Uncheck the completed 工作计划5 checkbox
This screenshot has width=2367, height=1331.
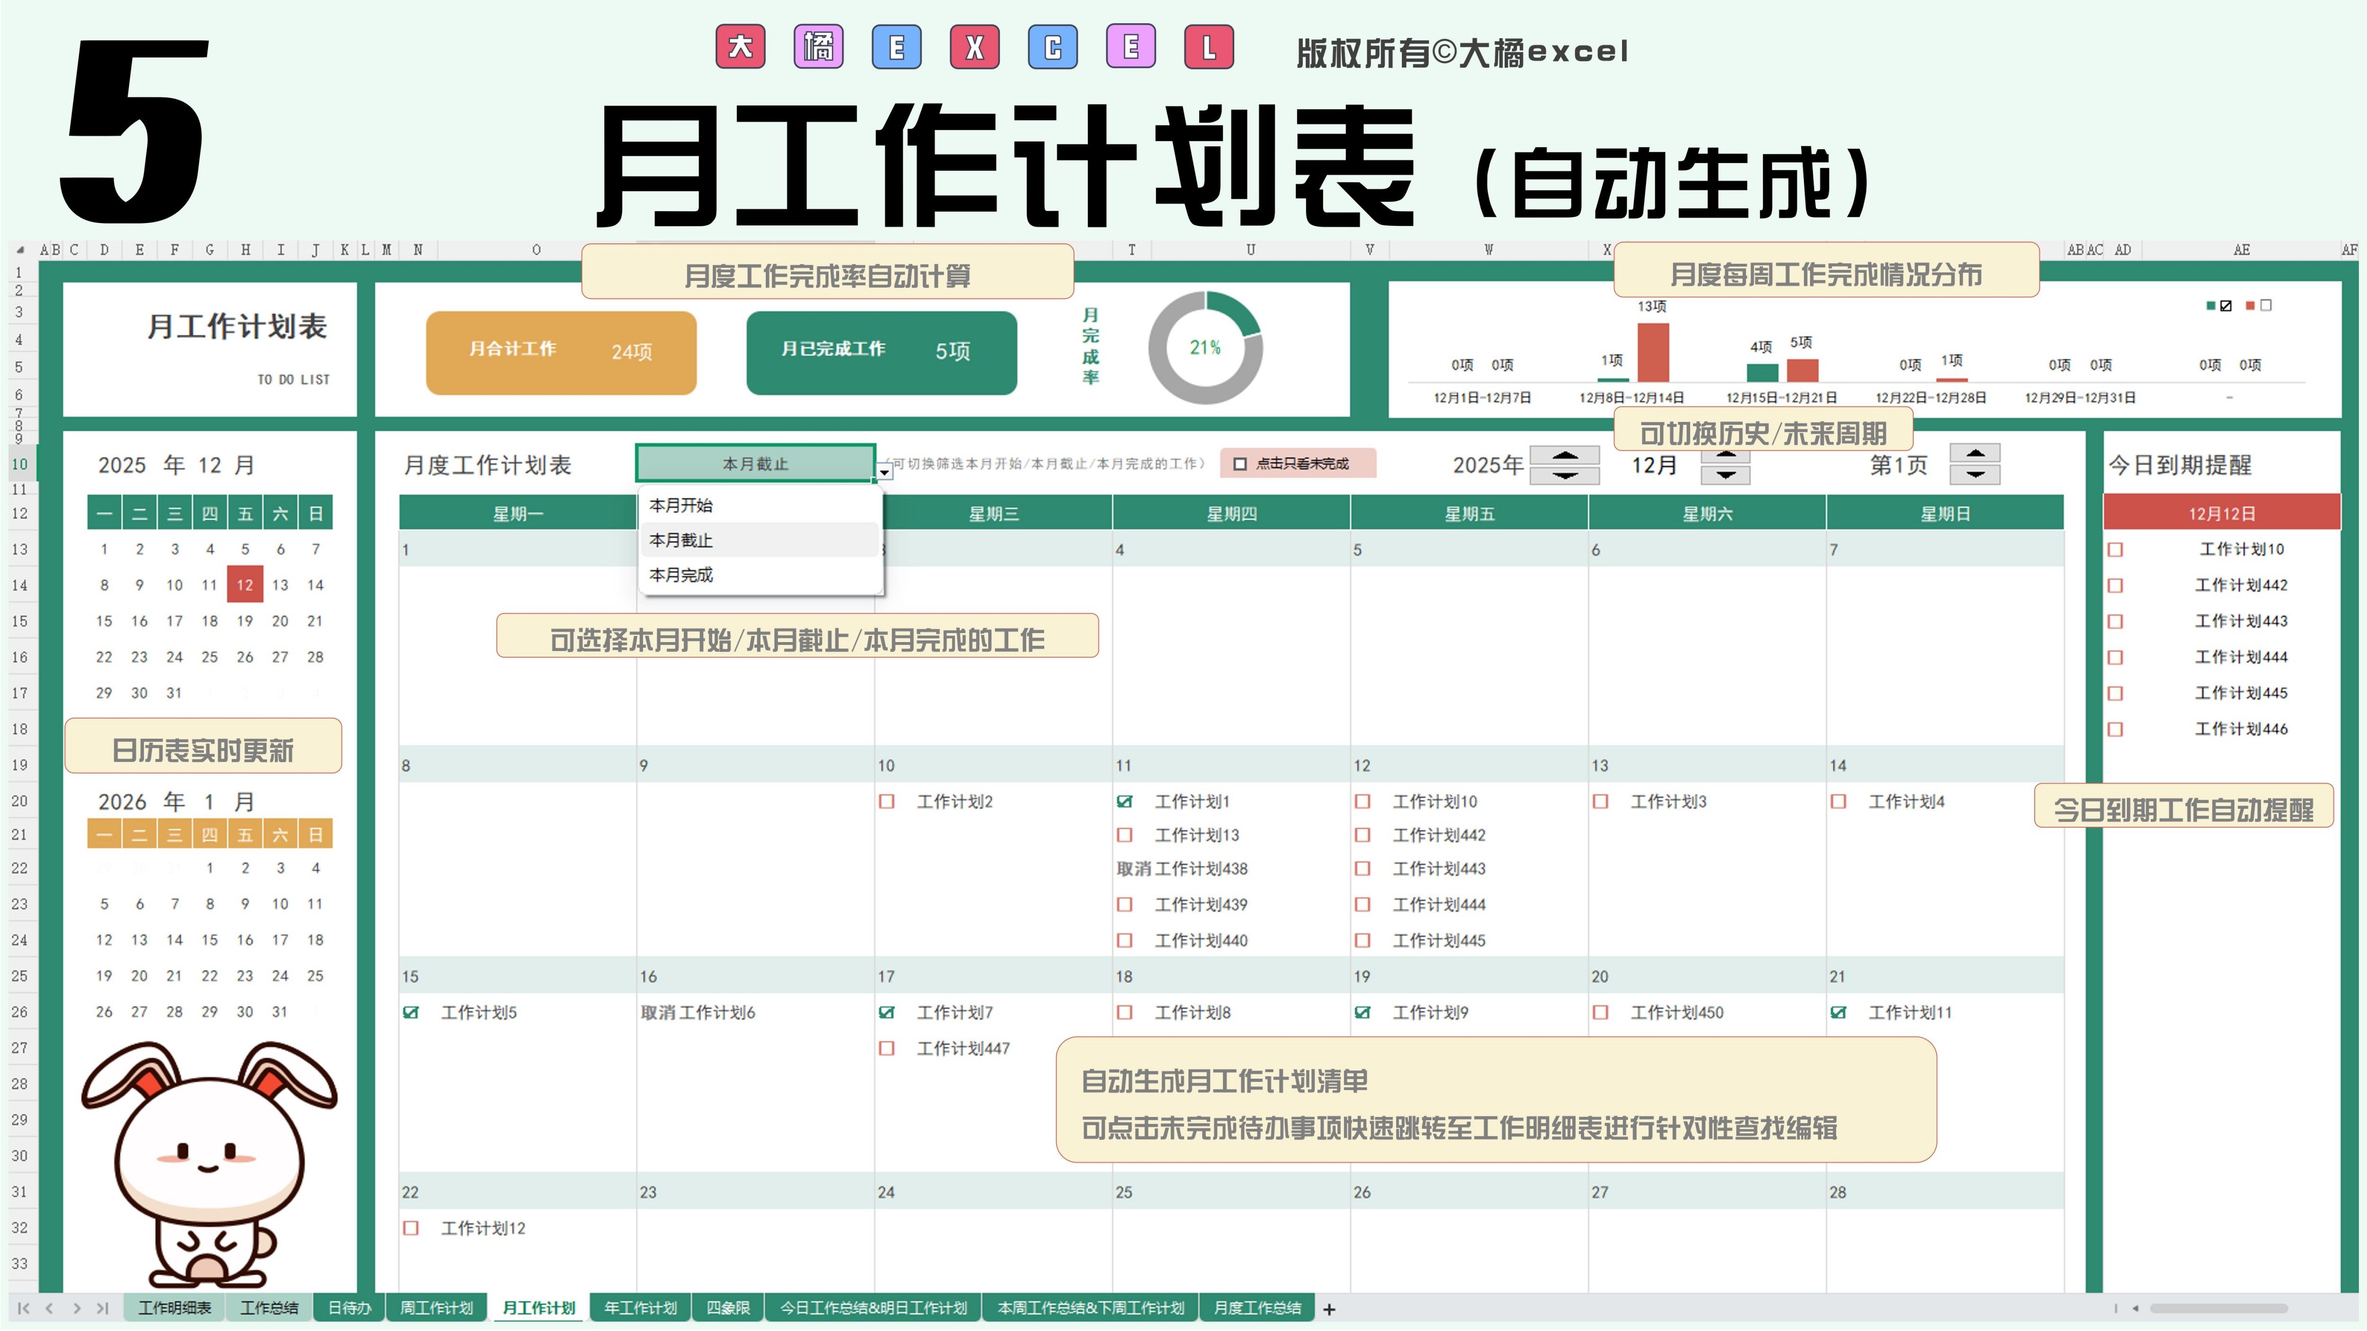411,1012
